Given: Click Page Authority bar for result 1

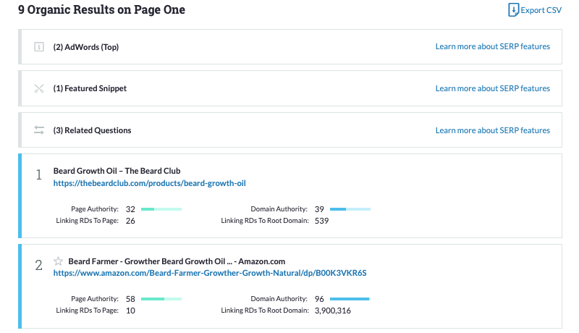Looking at the screenshot, I should [x=161, y=209].
